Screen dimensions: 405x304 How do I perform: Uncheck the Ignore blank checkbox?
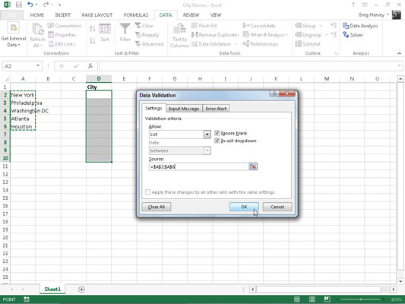(x=217, y=133)
